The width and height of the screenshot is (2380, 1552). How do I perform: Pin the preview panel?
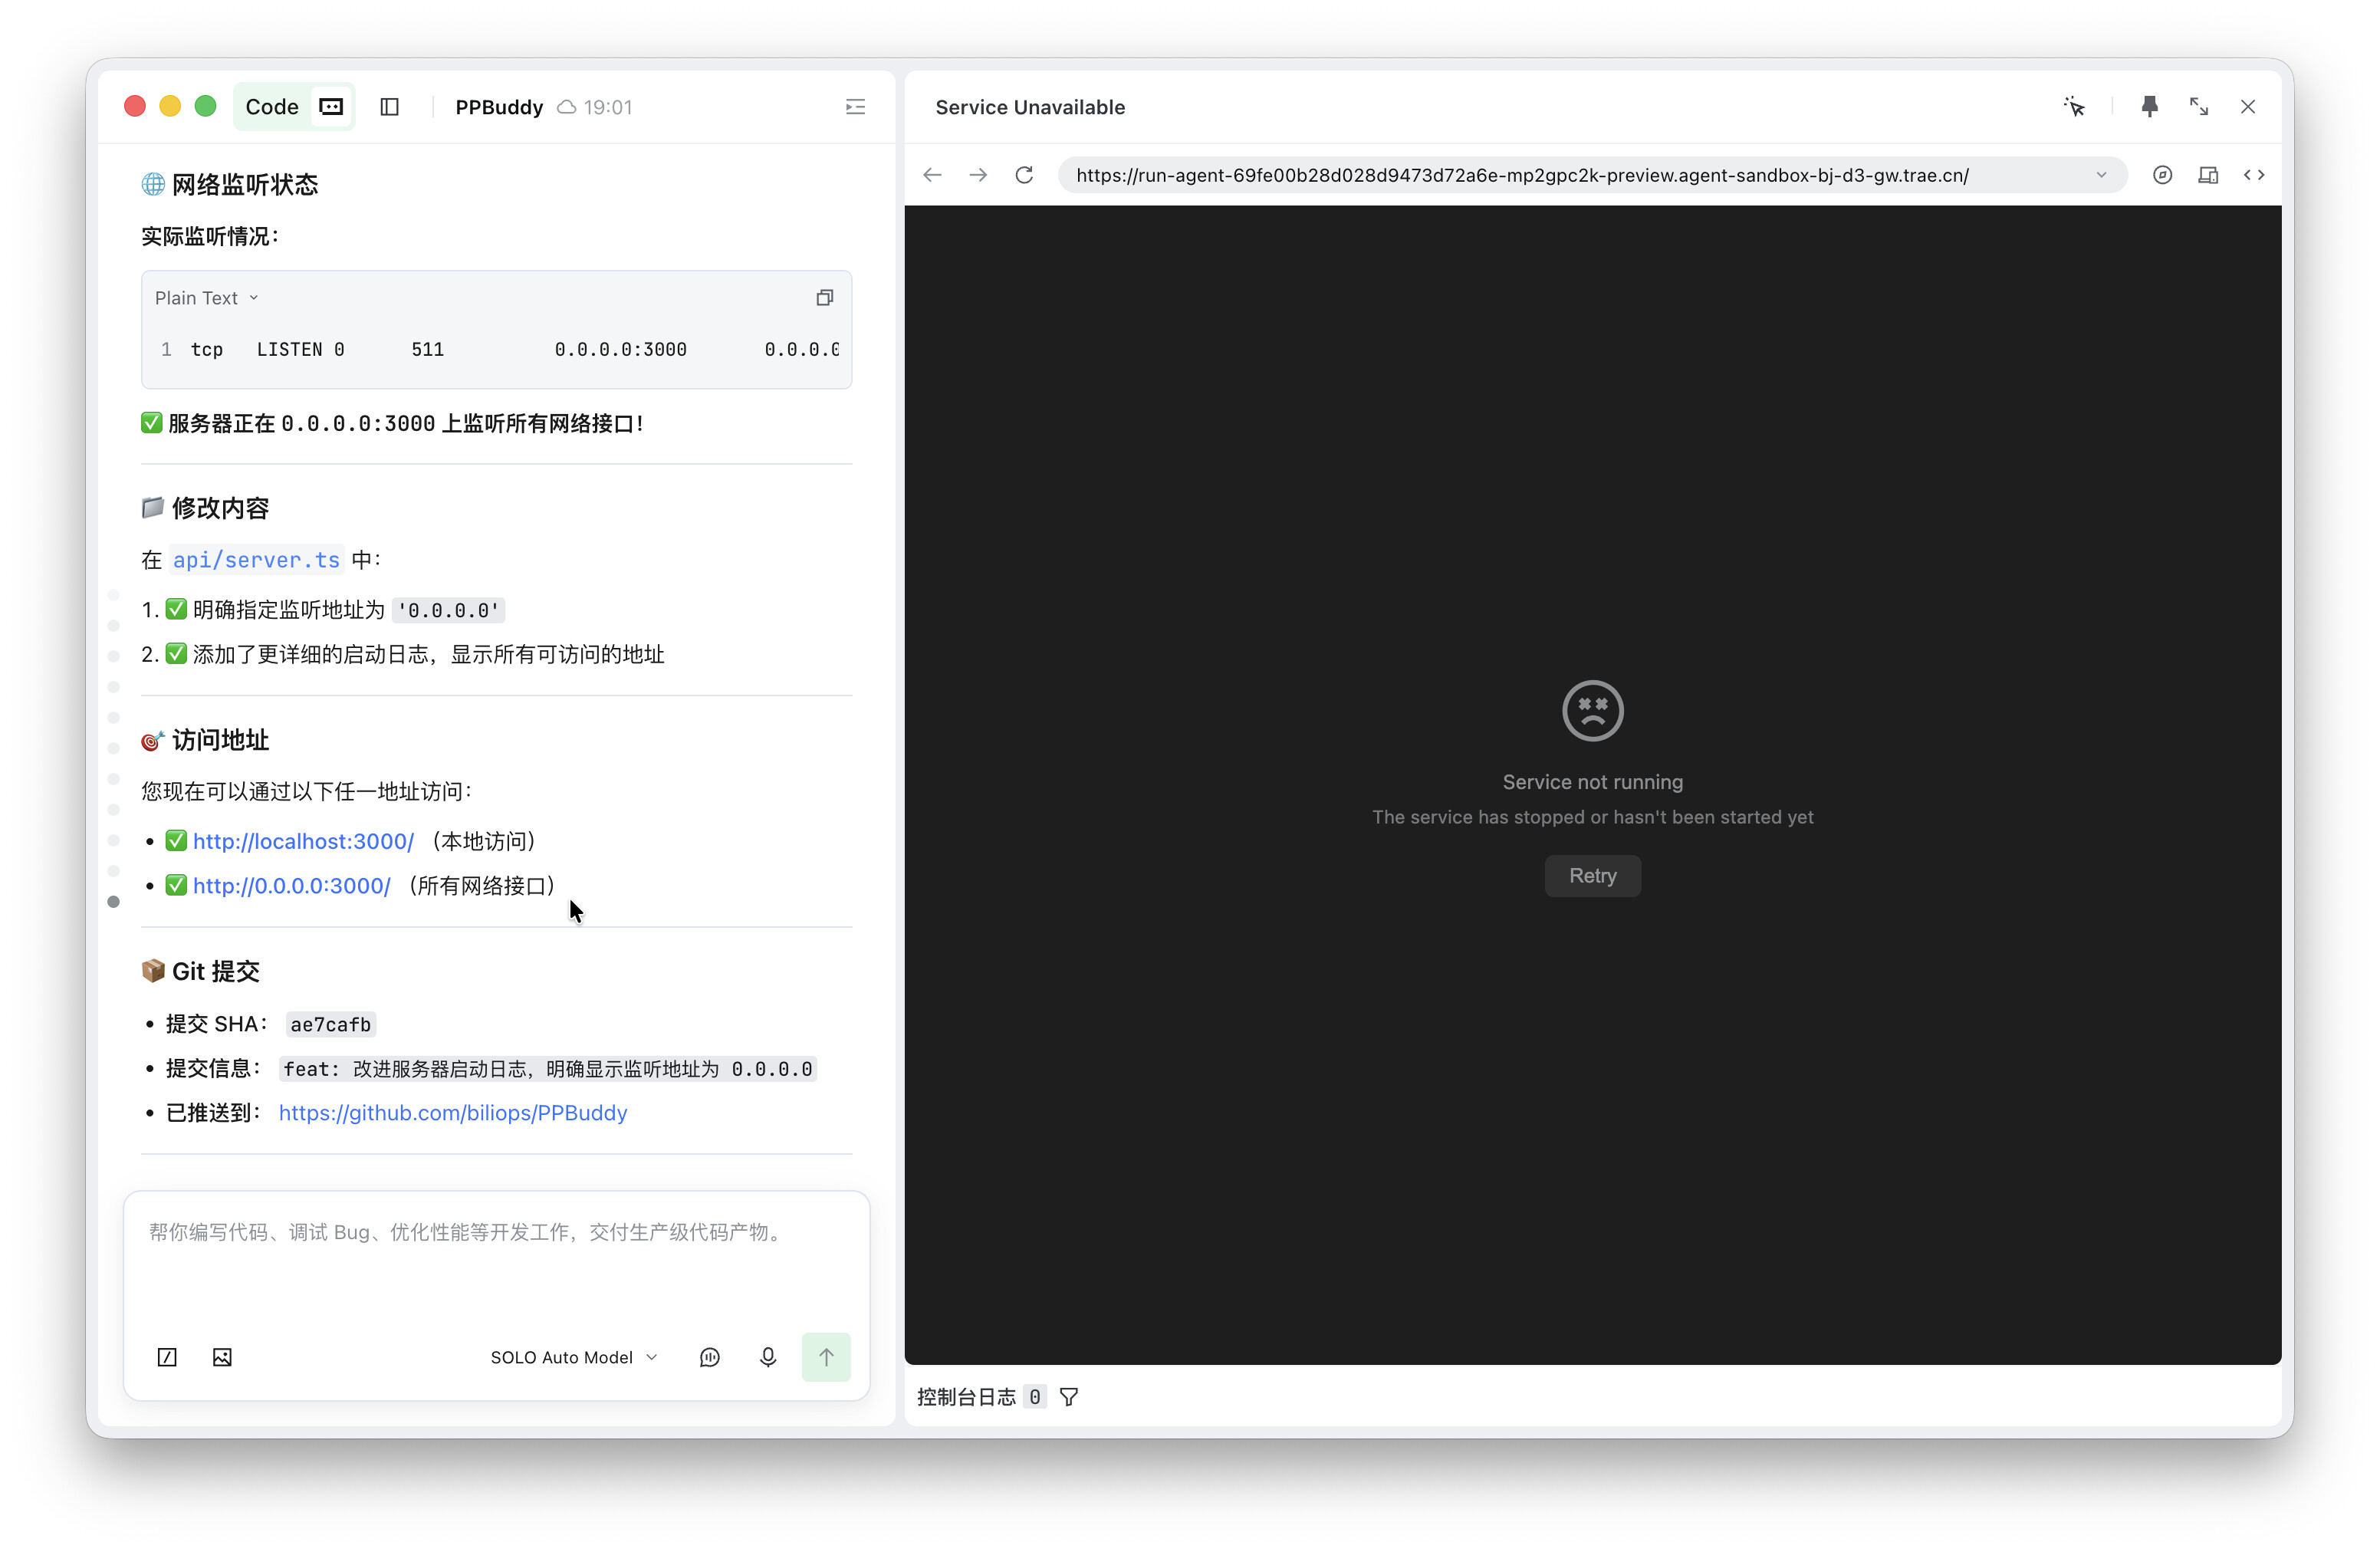tap(2149, 107)
